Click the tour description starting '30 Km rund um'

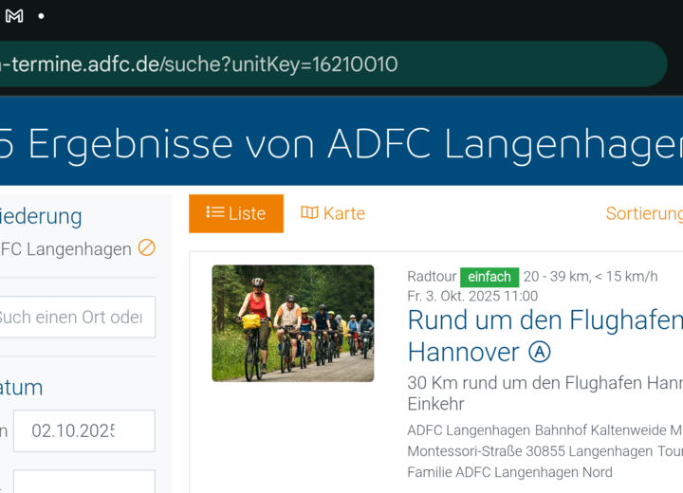click(545, 393)
